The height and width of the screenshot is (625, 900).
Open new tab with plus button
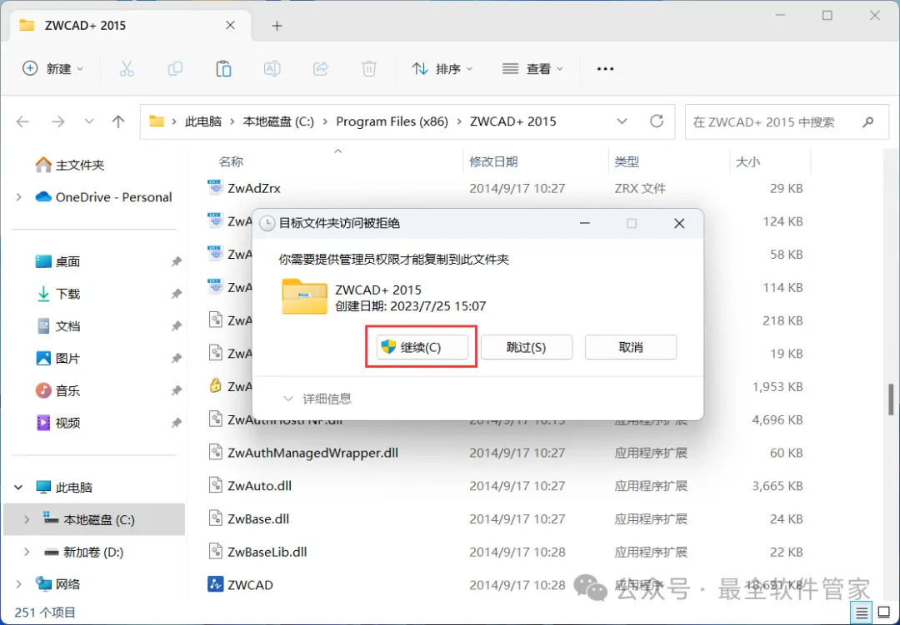point(277,25)
